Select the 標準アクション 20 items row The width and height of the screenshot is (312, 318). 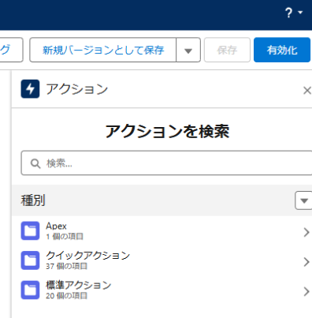tap(162, 290)
